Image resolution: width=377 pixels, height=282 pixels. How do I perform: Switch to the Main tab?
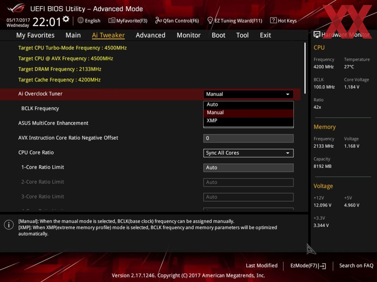pyautogui.click(x=73, y=35)
